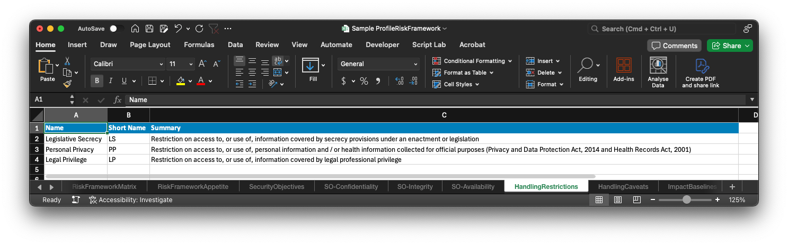Switch to Page Layout view
Screen dimensions: 788x245
tap(617, 200)
